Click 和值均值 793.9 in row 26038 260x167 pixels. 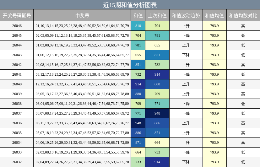tap(214, 104)
